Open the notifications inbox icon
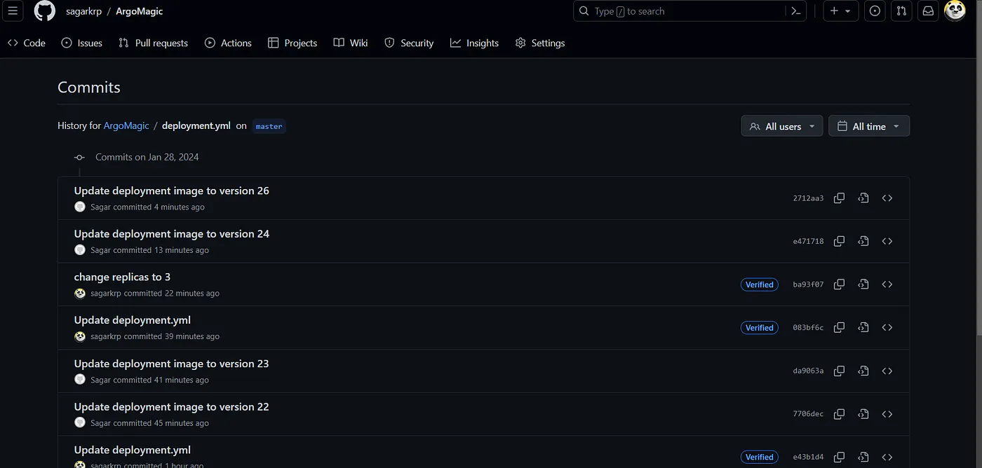Viewport: 982px width, 468px height. 928,11
